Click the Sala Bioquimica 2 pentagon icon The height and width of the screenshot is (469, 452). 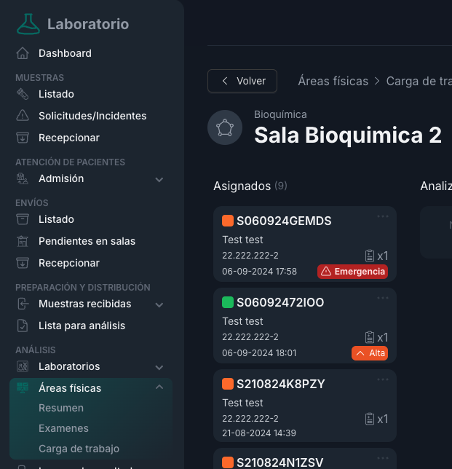(x=224, y=128)
